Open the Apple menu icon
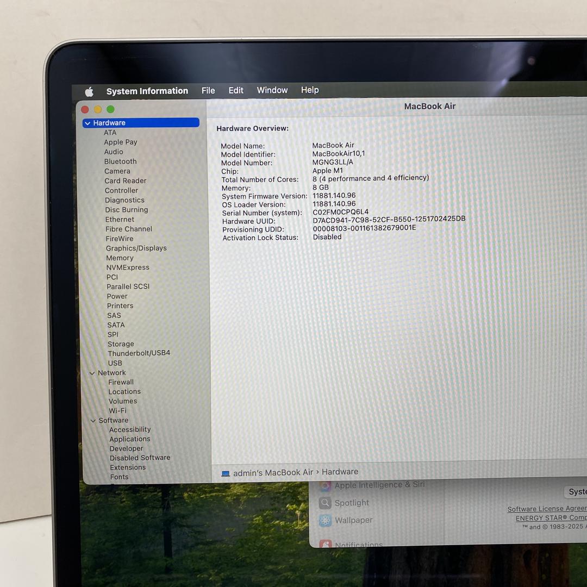The height and width of the screenshot is (587, 587). pyautogui.click(x=89, y=91)
